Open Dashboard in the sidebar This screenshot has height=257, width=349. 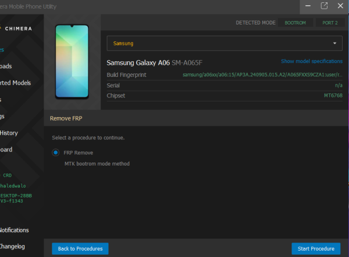[6, 149]
